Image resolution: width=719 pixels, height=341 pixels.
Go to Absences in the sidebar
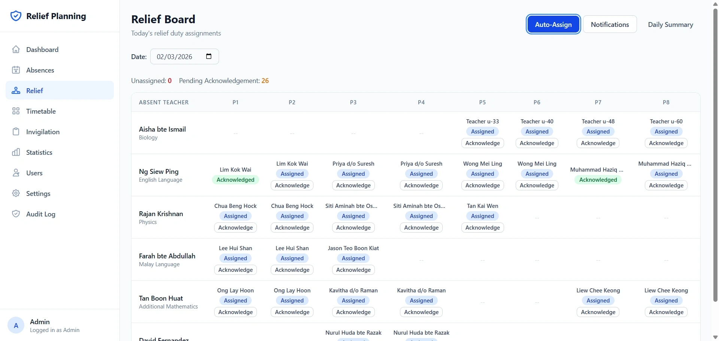point(60,70)
